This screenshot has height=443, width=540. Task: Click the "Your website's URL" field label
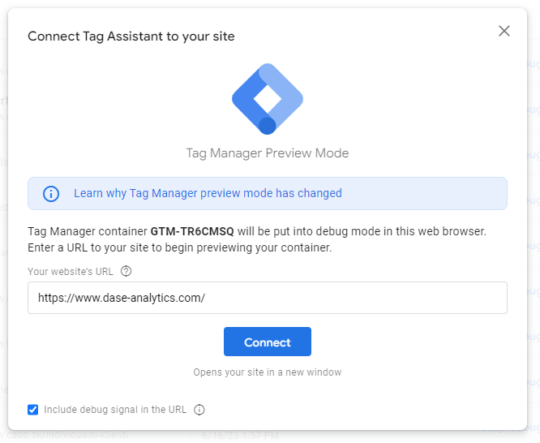click(71, 272)
